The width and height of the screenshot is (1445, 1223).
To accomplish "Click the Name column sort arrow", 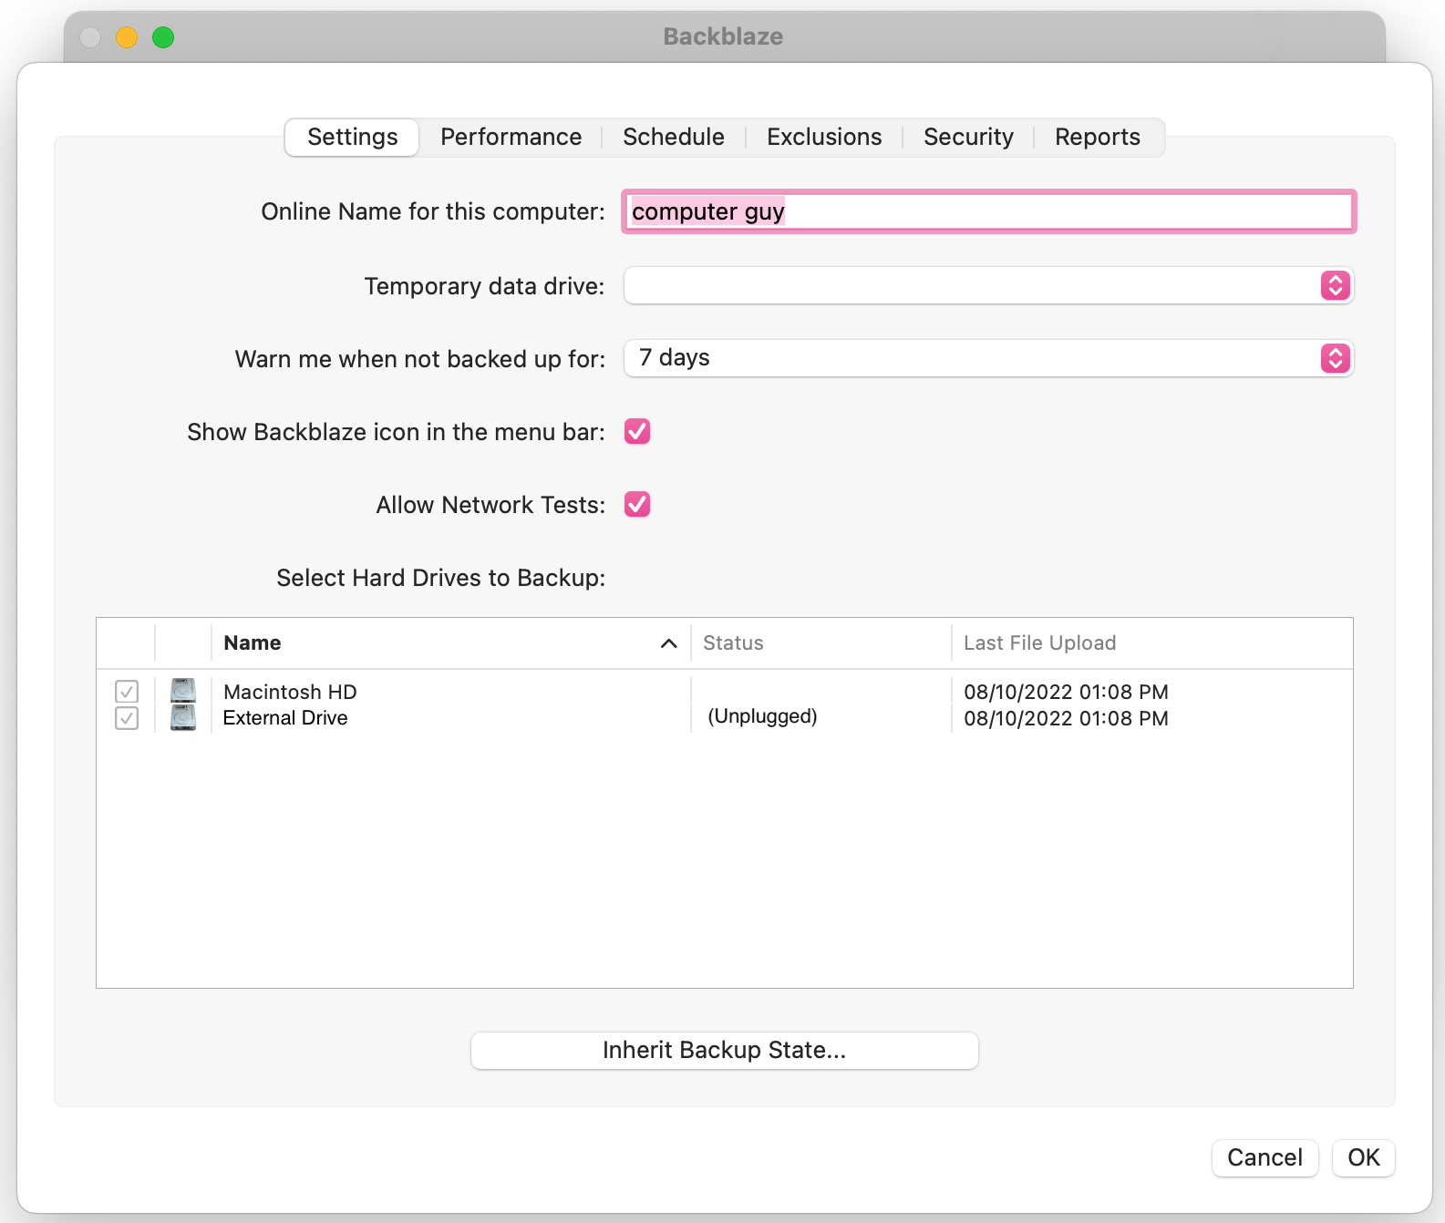I will tap(668, 643).
